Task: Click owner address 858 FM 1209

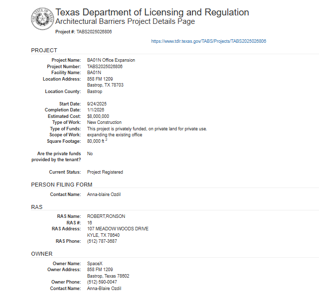Action: tap(100, 270)
